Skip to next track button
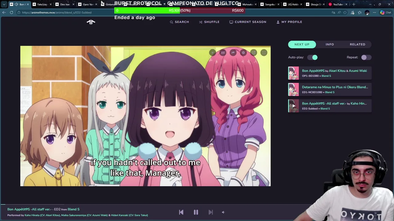Viewport: 394px width, 221px height. click(x=211, y=212)
